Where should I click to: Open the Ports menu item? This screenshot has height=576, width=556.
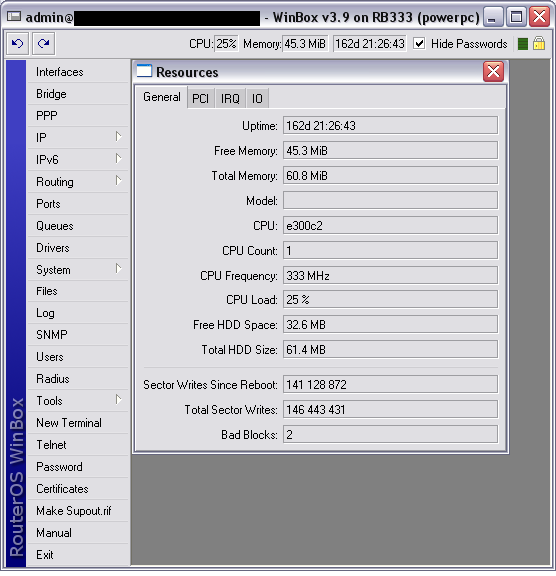[78, 204]
